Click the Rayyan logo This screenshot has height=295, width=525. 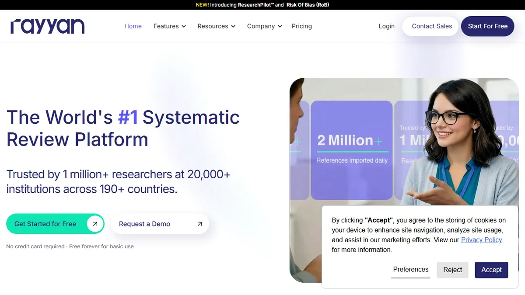tap(47, 26)
